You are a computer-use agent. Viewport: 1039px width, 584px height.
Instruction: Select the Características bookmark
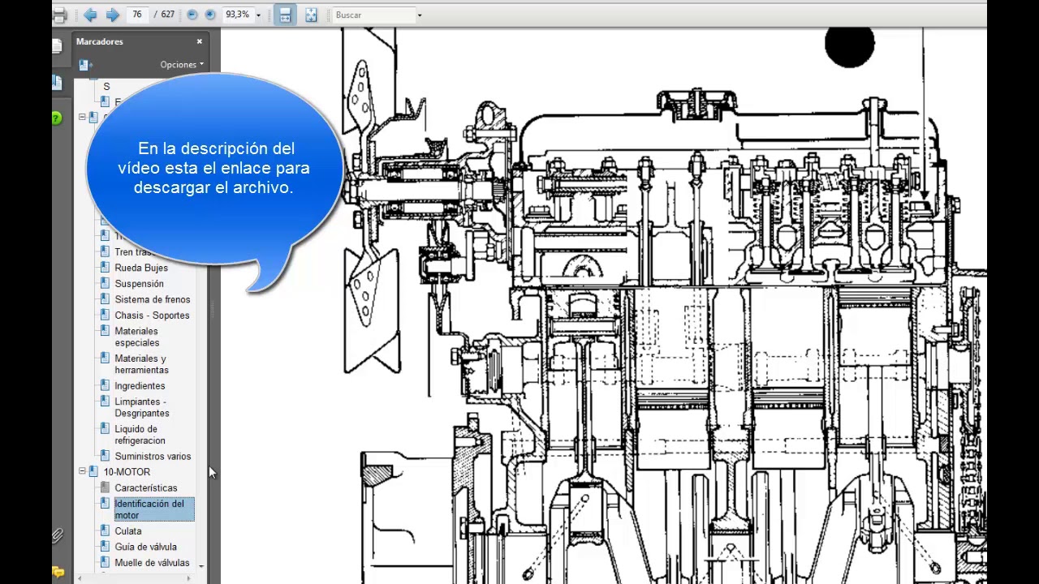point(146,488)
